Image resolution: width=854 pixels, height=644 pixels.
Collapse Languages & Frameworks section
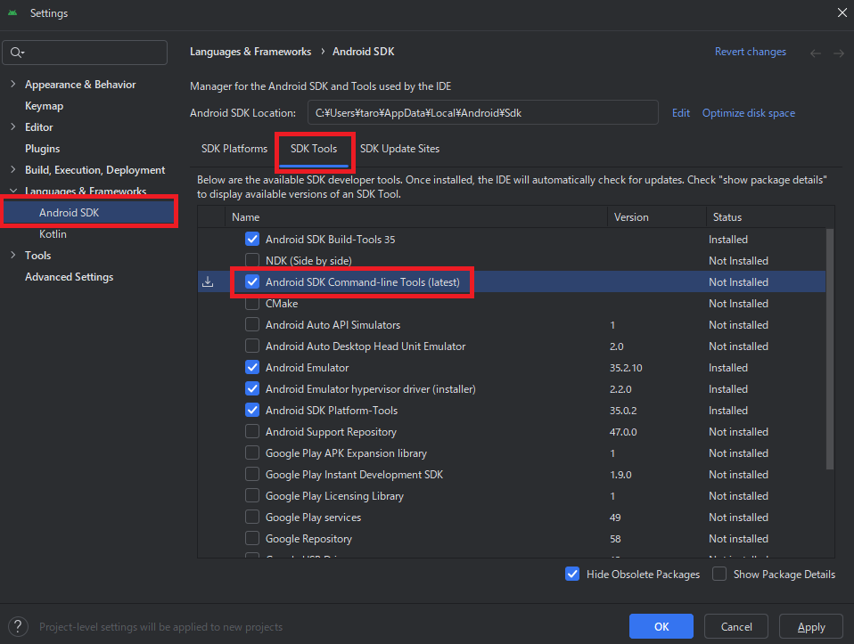[x=13, y=192]
